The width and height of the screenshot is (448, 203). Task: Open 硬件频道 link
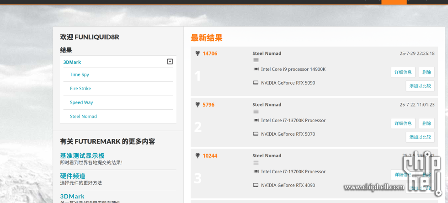[73, 176]
